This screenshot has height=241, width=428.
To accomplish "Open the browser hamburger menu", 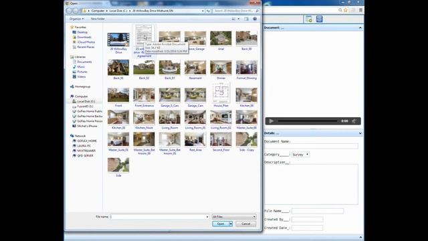I will (360, 10).
